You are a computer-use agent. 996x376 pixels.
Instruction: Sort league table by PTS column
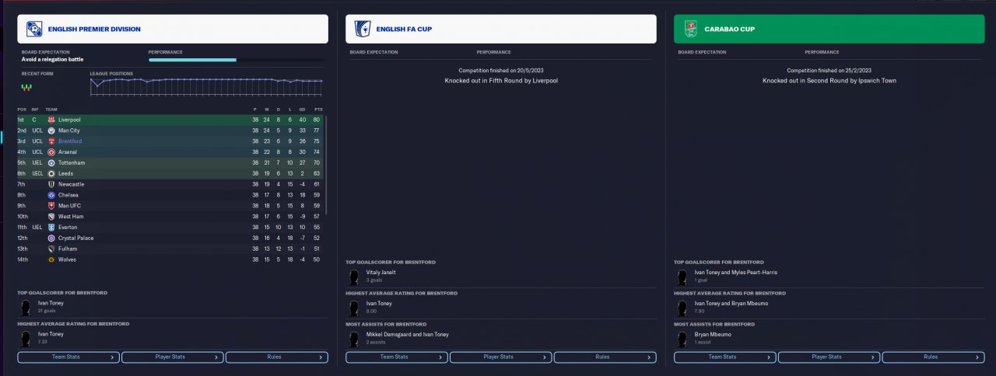pyautogui.click(x=318, y=110)
